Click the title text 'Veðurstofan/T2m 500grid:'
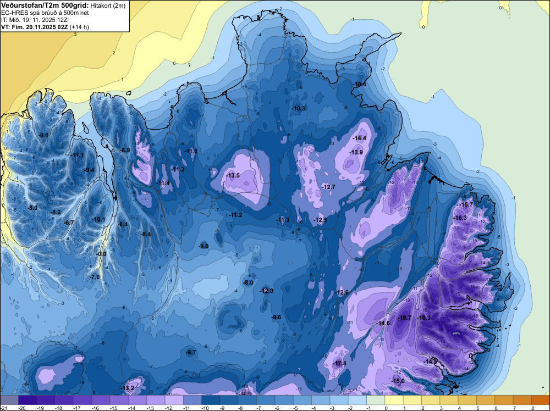The width and height of the screenshot is (550, 411). pos(45,5)
